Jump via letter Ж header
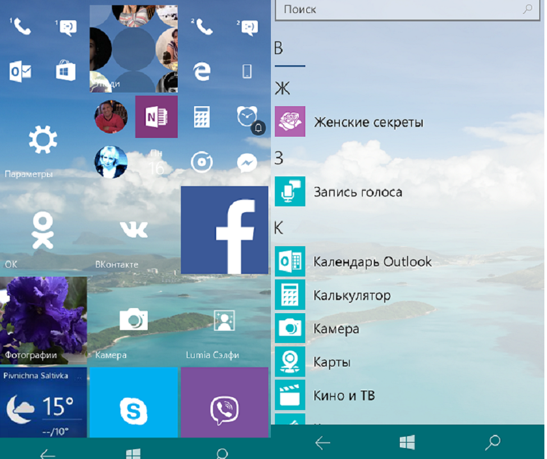 (282, 88)
